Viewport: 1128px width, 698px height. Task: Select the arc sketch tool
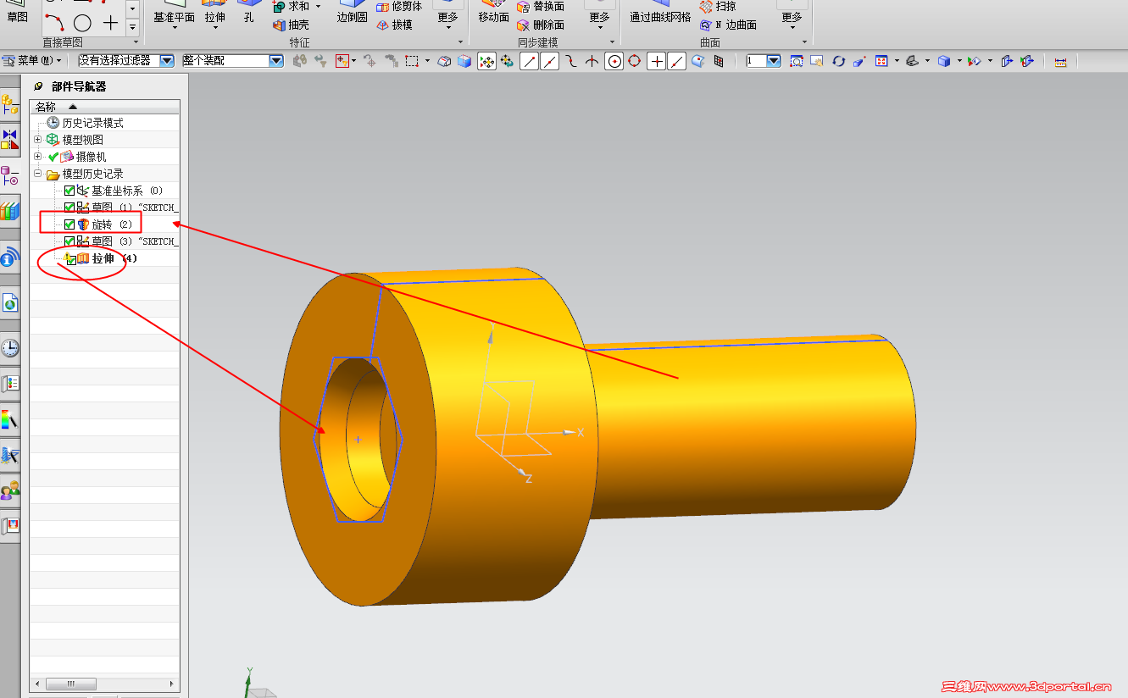54,22
